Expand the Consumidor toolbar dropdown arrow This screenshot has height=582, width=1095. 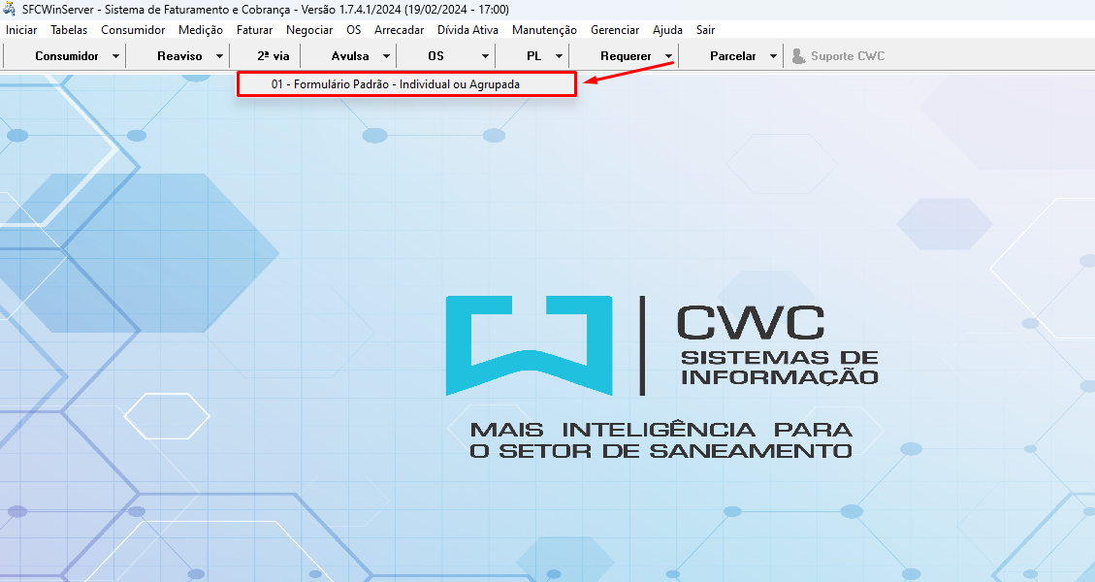(115, 56)
